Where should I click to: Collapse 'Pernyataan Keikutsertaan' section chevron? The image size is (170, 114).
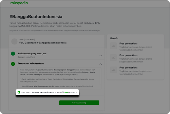(101, 64)
